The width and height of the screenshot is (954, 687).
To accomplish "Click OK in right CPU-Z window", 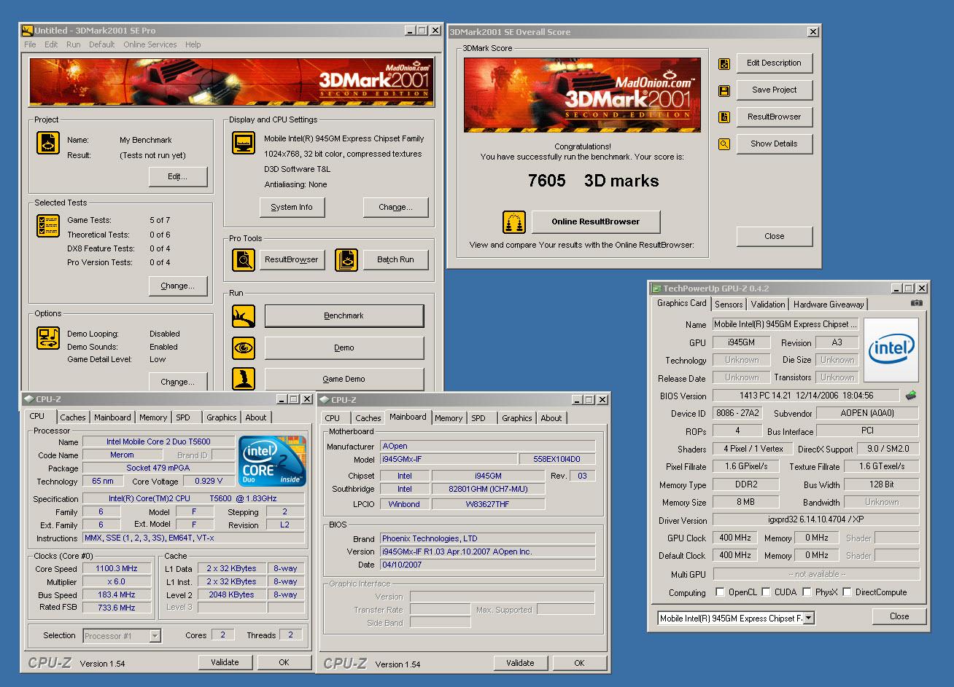I will click(x=579, y=663).
